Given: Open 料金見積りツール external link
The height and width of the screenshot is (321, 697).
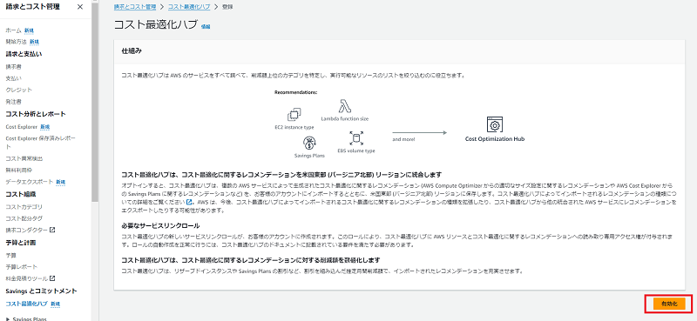Looking at the screenshot, I should click(x=27, y=278).
